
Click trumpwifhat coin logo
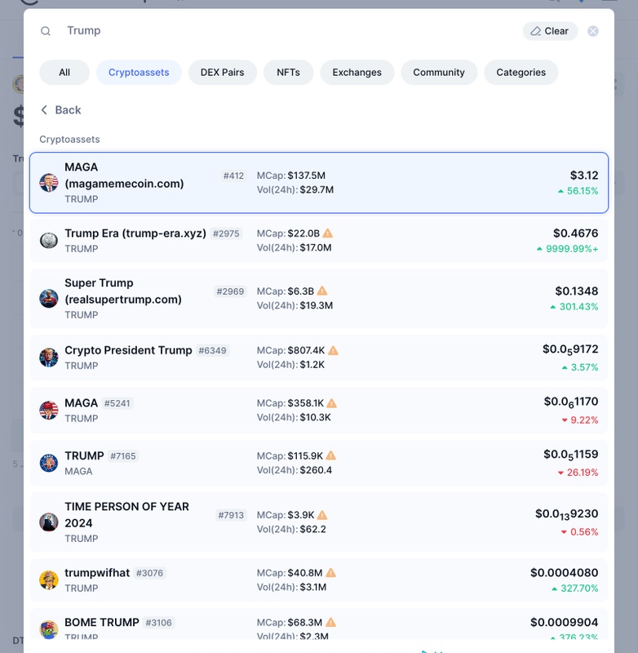coord(49,580)
